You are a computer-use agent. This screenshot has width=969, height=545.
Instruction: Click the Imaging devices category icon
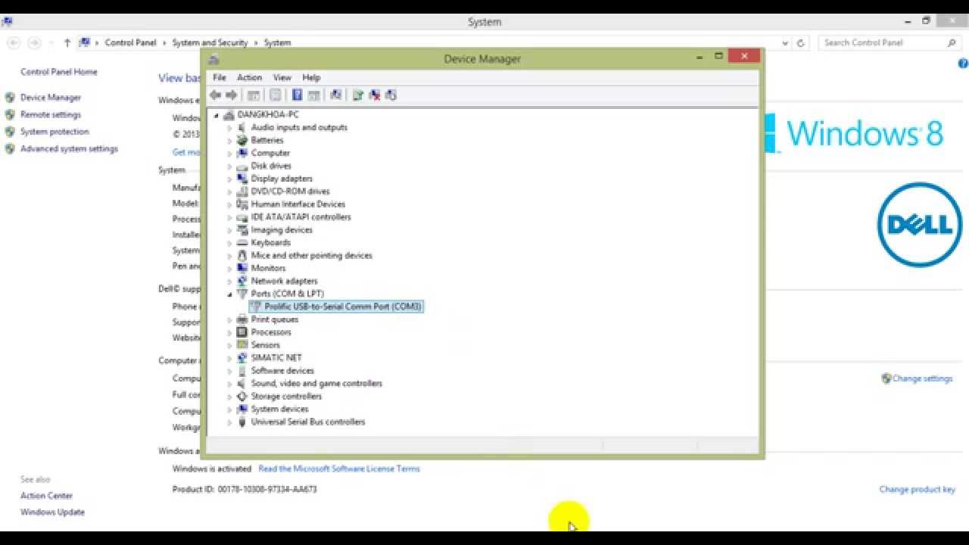(x=242, y=229)
